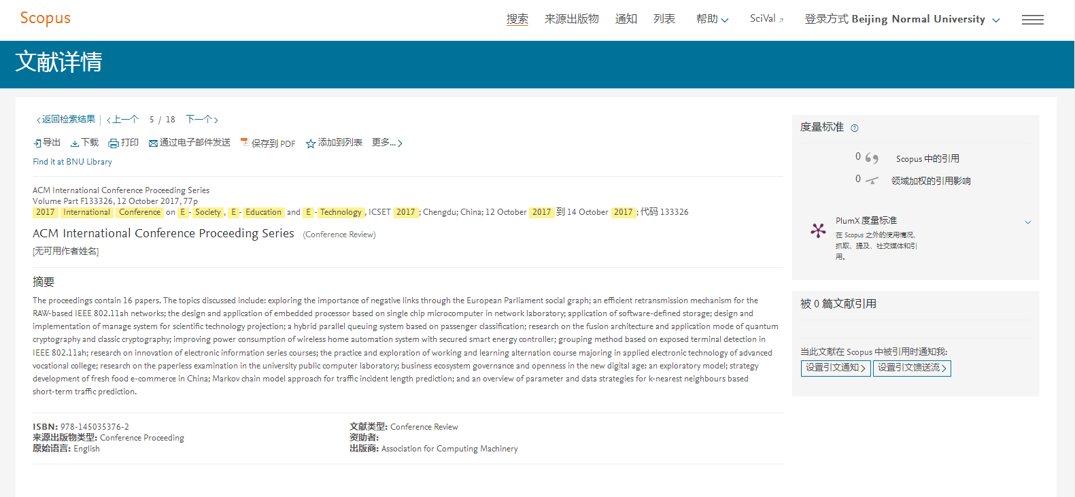Open the 列表 menu item

coord(664,19)
